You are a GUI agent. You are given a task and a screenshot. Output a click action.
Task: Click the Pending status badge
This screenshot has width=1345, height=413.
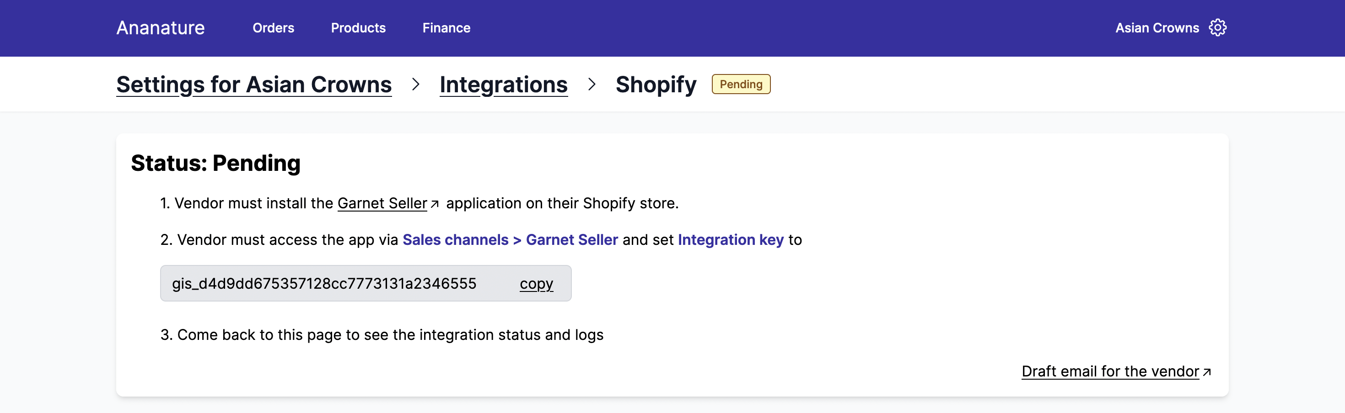tap(741, 84)
